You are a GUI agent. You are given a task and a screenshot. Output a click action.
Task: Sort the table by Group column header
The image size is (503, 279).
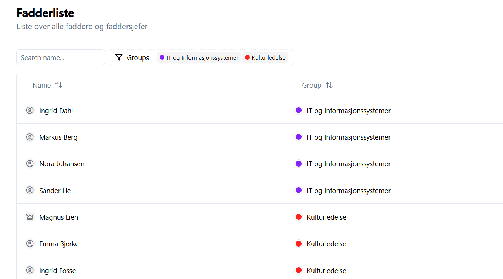[x=317, y=85]
